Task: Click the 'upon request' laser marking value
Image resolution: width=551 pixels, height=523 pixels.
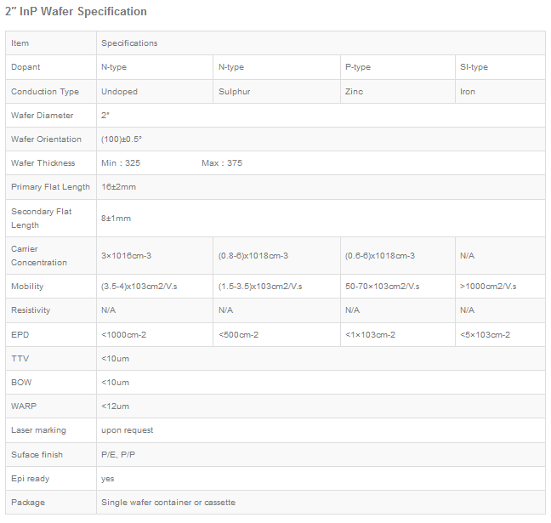Action: point(127,430)
